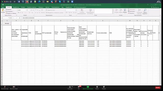Click the Zoom Reactions icon
Image resolution: width=163 pixels, height=91 pixels.
point(104,87)
